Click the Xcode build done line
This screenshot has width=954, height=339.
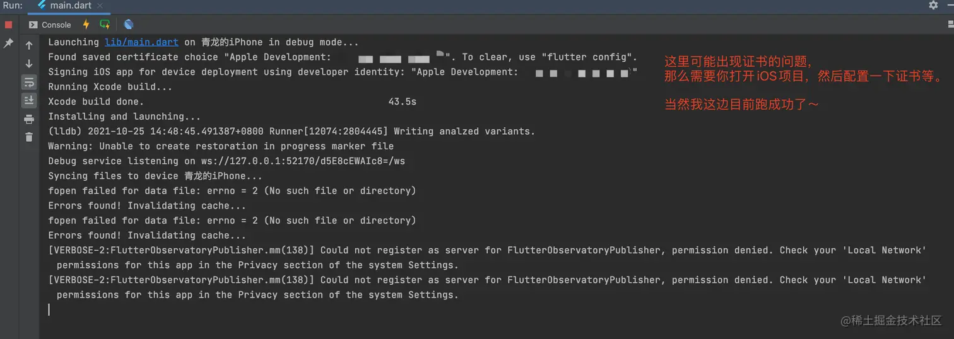[232, 101]
